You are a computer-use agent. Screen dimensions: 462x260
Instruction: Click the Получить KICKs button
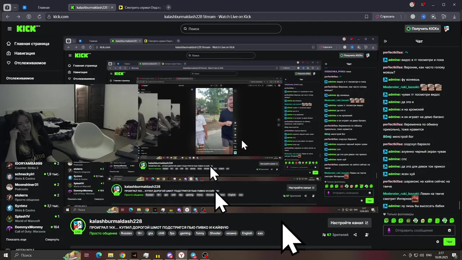(423, 29)
